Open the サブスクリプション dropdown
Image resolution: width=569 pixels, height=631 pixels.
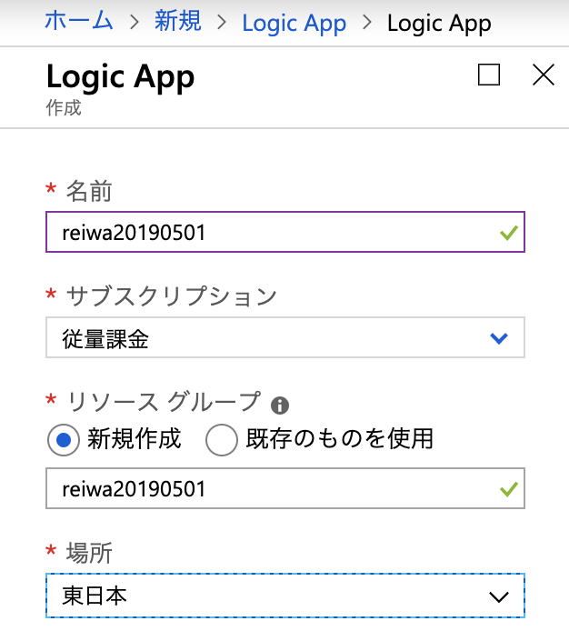(x=285, y=337)
